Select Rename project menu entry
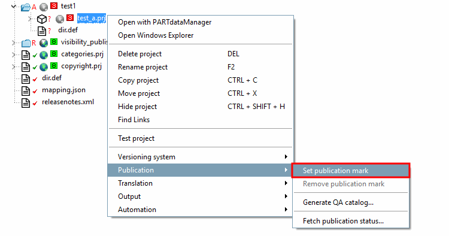Image resolution: width=449 pixels, height=236 pixels. pos(201,67)
